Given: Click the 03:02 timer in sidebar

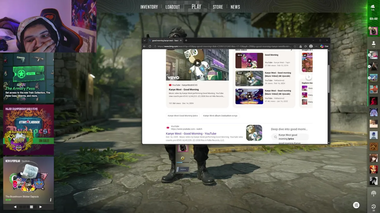Looking at the screenshot, I should [373, 19].
